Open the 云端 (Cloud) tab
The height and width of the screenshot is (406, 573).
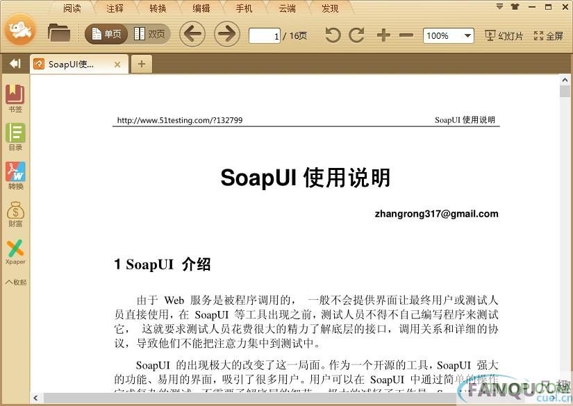coord(288,8)
